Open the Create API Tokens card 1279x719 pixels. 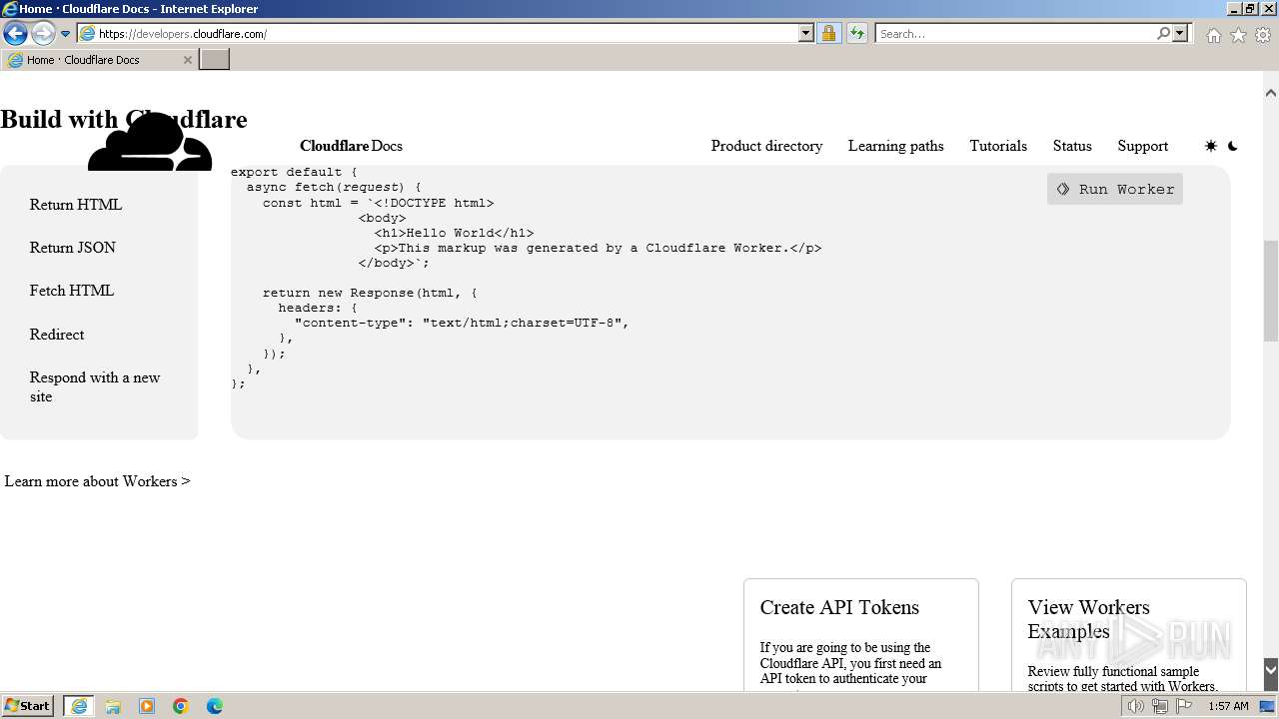tap(861, 634)
